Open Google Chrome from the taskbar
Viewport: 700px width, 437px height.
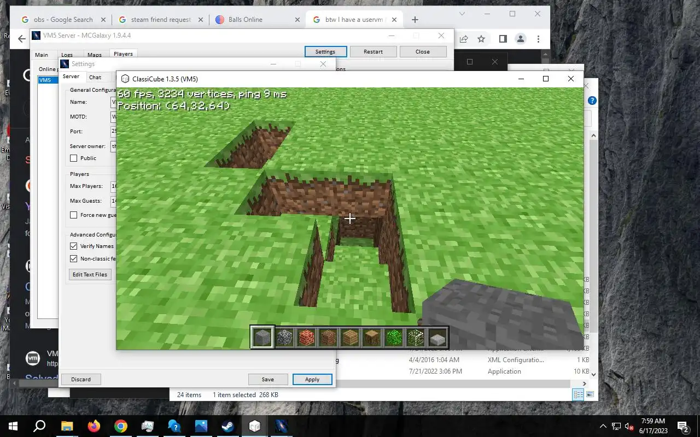tap(120, 426)
